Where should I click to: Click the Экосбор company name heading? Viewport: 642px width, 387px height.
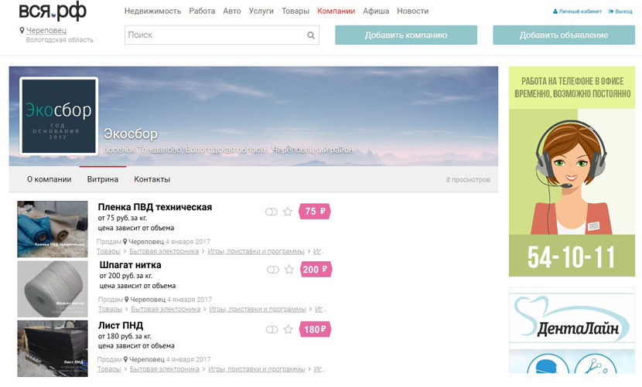pyautogui.click(x=131, y=134)
